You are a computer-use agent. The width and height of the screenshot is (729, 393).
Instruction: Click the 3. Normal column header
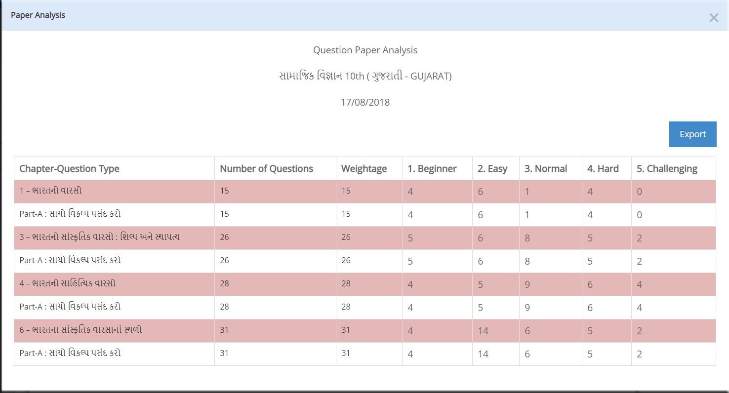545,169
